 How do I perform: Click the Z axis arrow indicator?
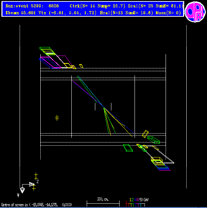point(32,184)
